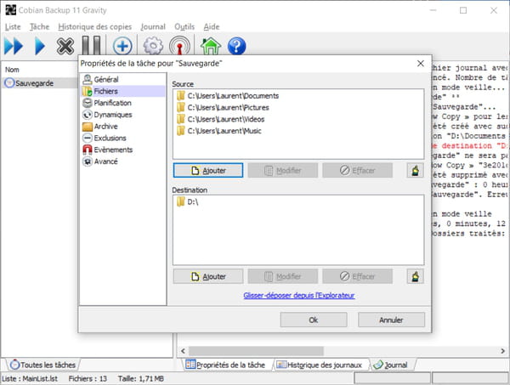This screenshot has width=510, height=385.
Task: Switch to Historique des journaux tab
Action: (320, 365)
